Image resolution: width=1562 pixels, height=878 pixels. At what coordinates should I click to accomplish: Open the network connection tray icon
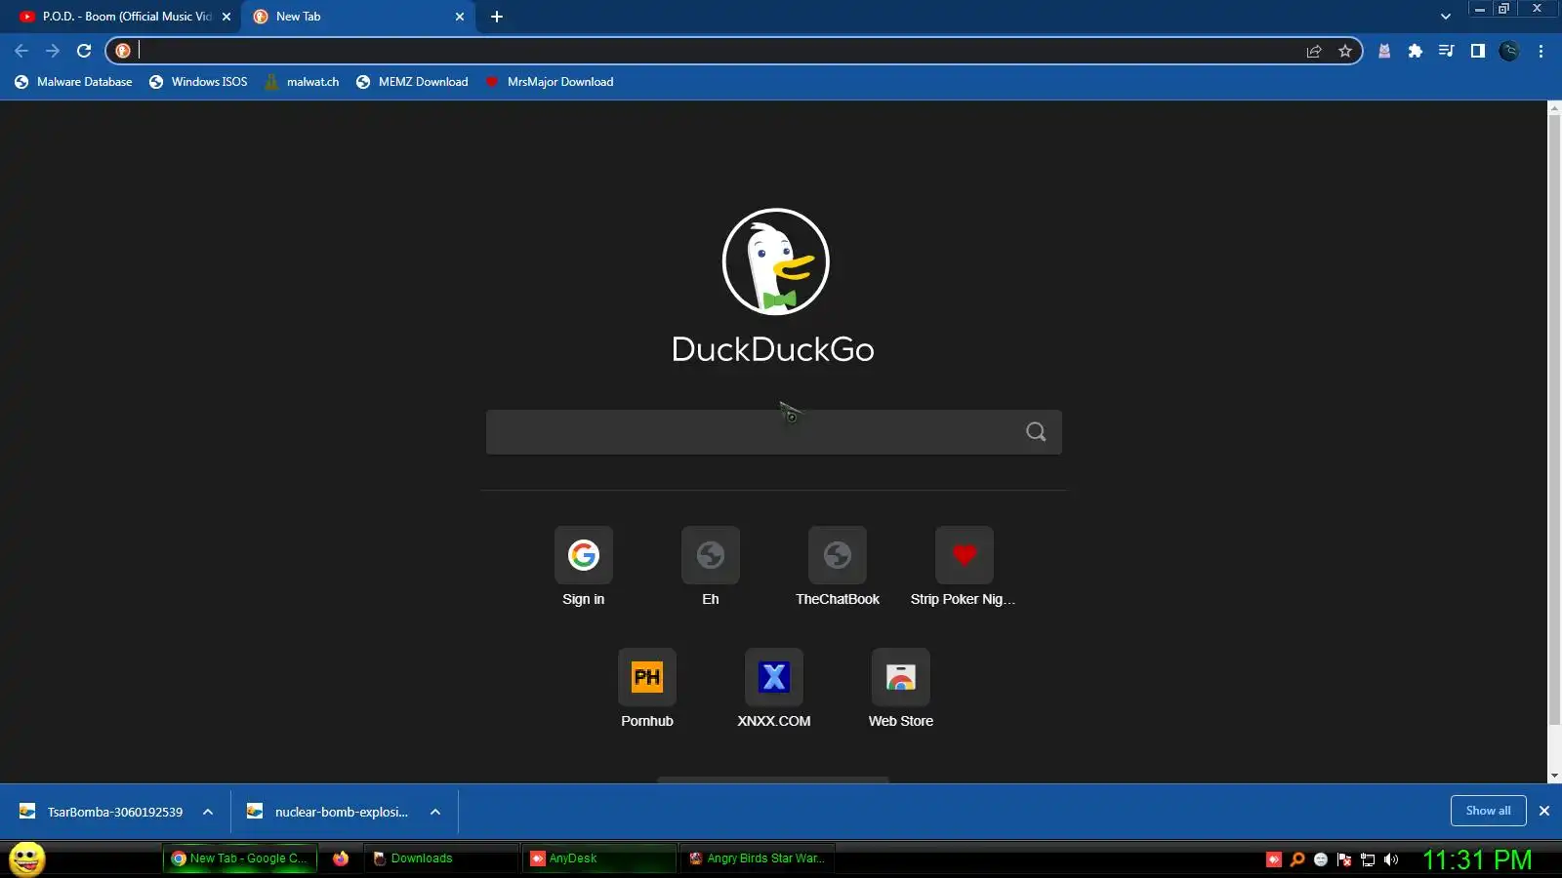(1368, 859)
